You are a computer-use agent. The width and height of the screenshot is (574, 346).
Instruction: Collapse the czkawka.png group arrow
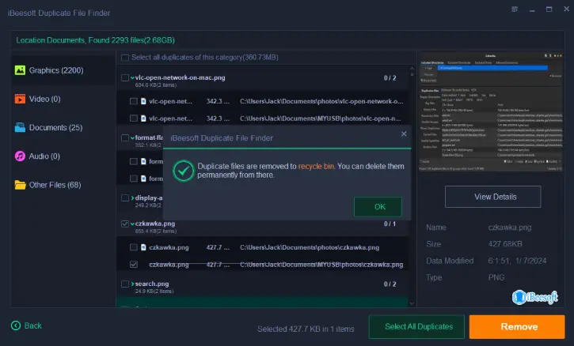132,224
